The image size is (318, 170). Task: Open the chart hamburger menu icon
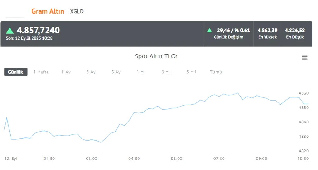coord(304,58)
